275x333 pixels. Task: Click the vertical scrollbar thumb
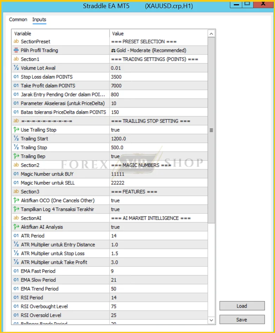point(211,130)
